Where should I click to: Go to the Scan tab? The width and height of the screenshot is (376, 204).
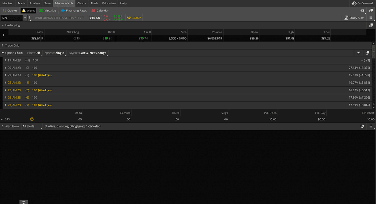[x=47, y=3]
